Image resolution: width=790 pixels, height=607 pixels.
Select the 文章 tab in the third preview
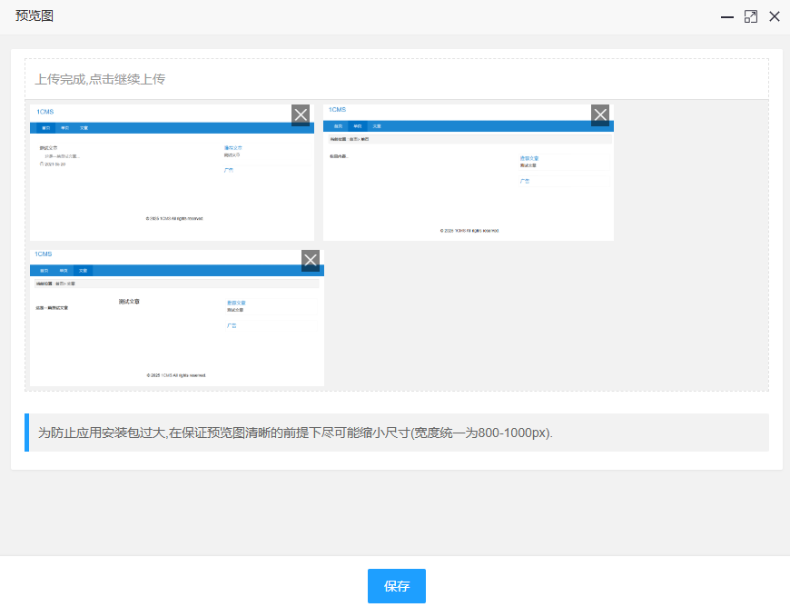[83, 271]
